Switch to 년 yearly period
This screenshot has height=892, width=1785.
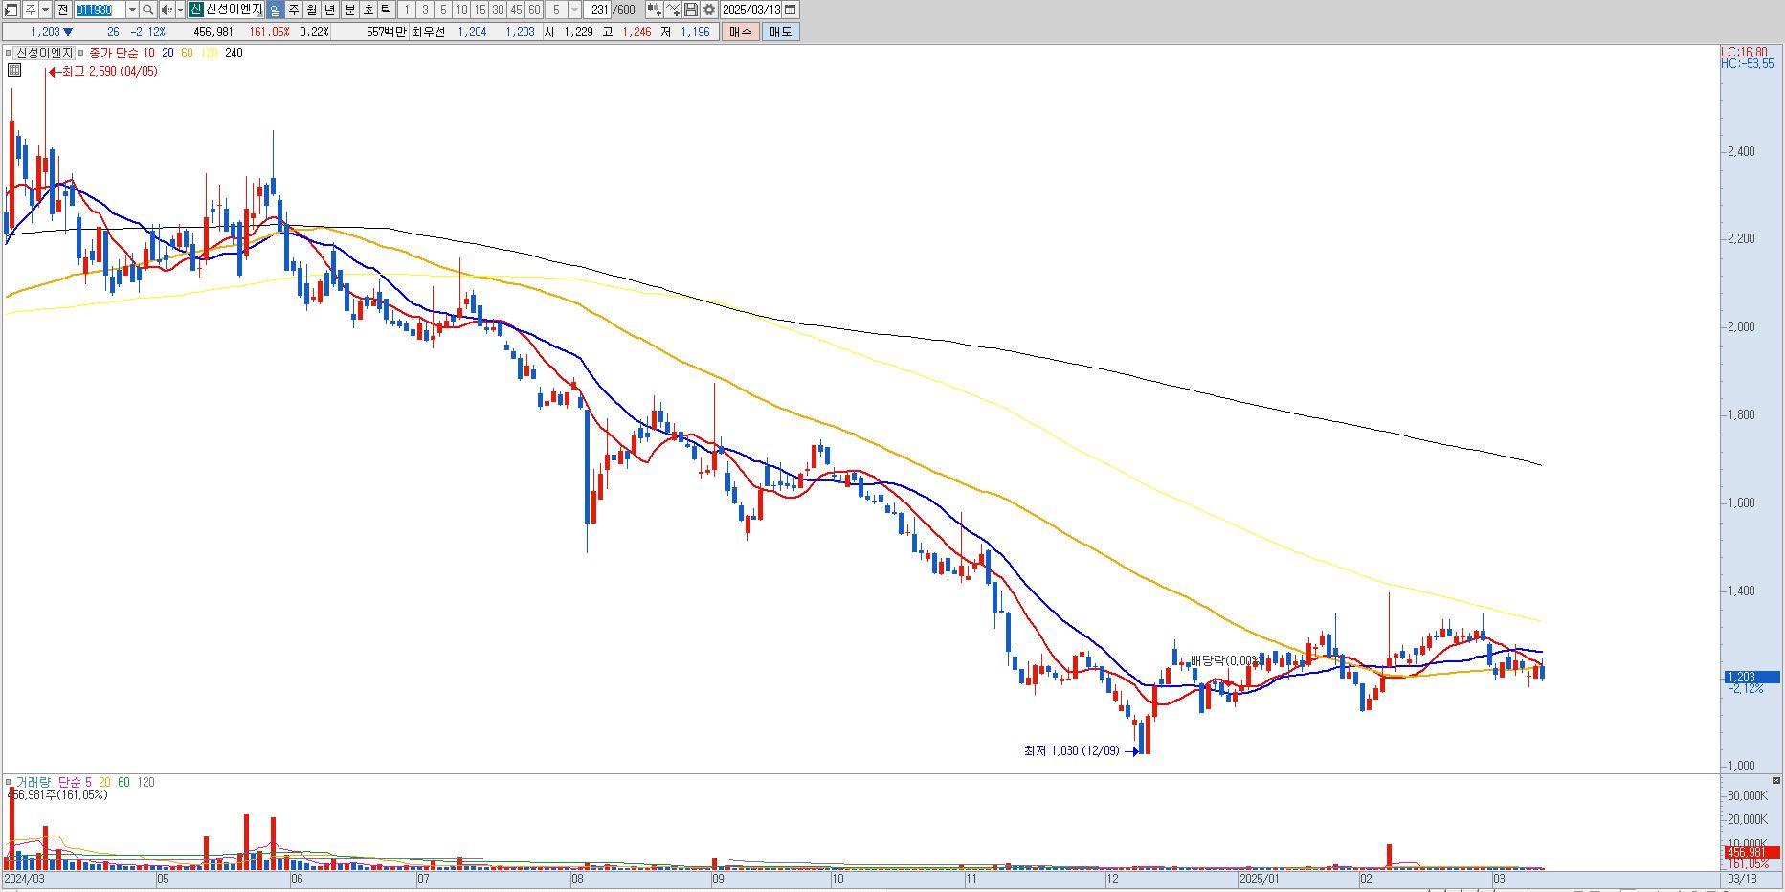(330, 10)
